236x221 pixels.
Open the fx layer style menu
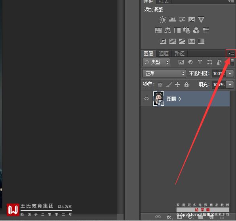pos(169,217)
